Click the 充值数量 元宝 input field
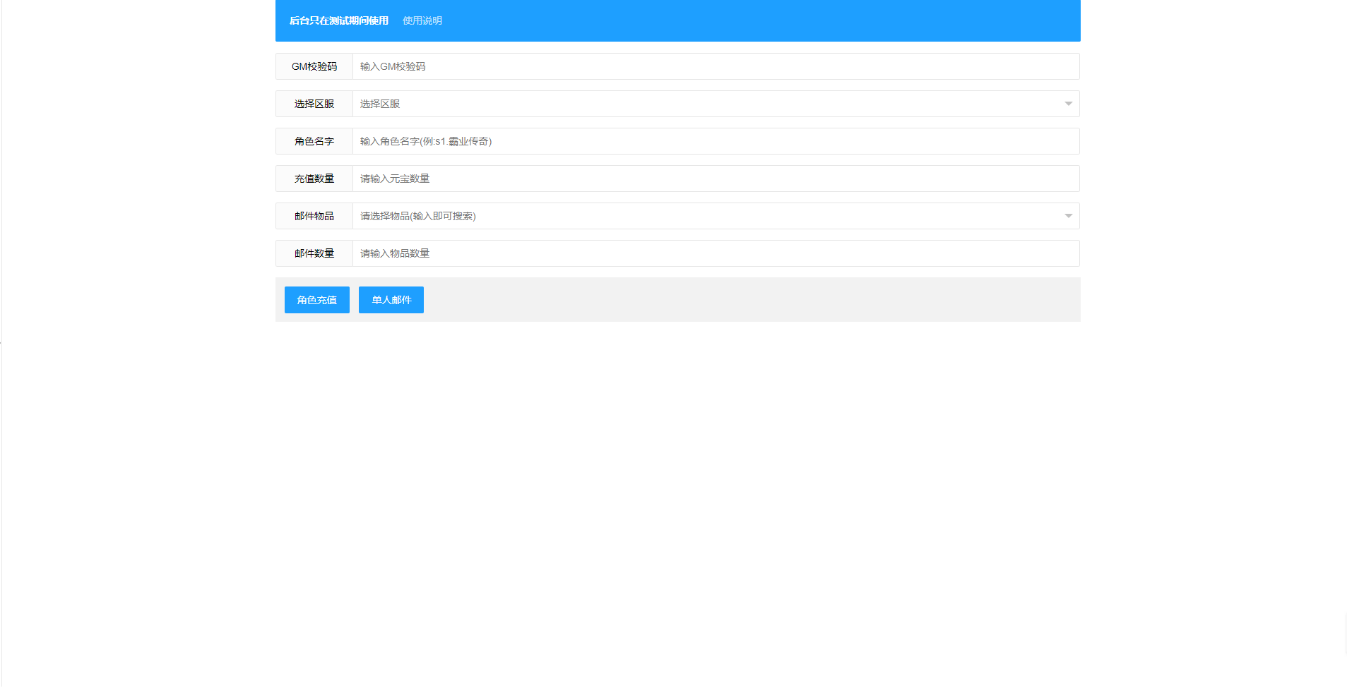The height and width of the screenshot is (688, 1347). (716, 179)
